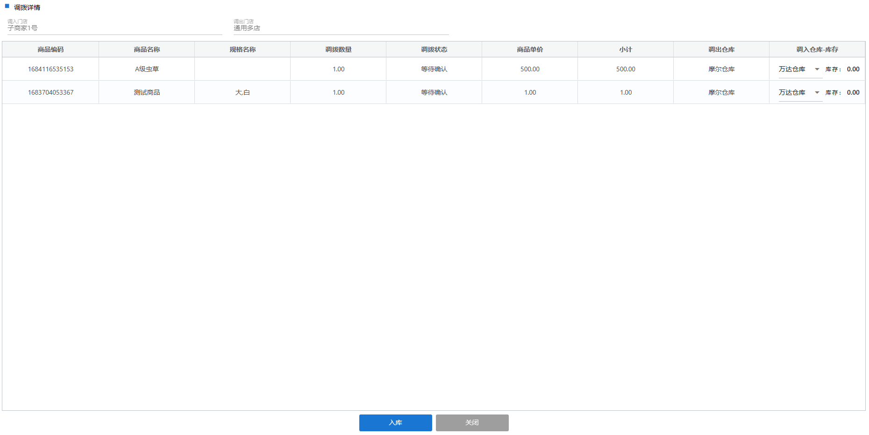Viewport: 869px width, 435px height.
Task: Click the 调拨详情 title
Action: (x=27, y=7)
